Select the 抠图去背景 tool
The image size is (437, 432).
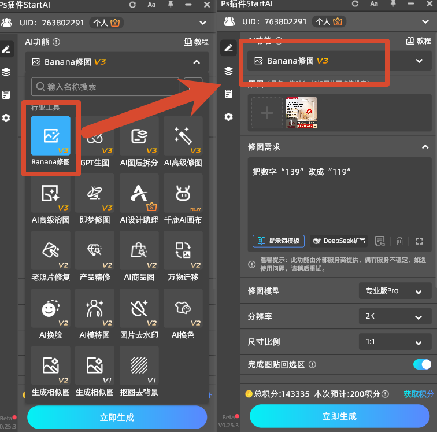(x=139, y=365)
